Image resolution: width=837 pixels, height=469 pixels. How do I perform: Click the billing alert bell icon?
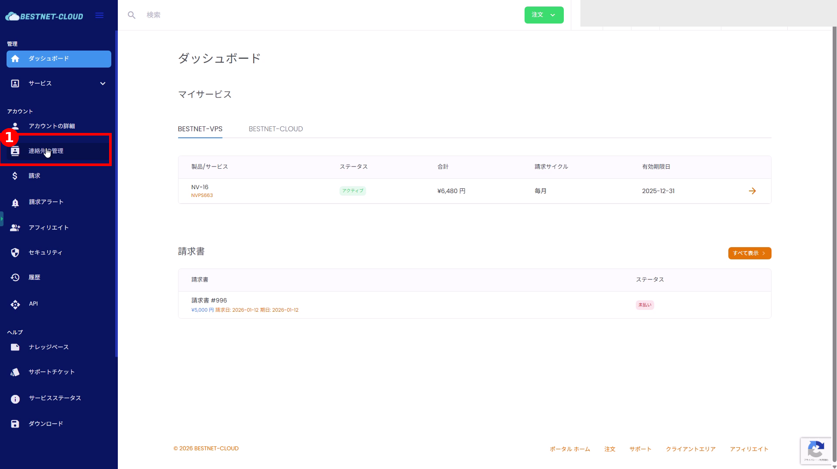[15, 203]
